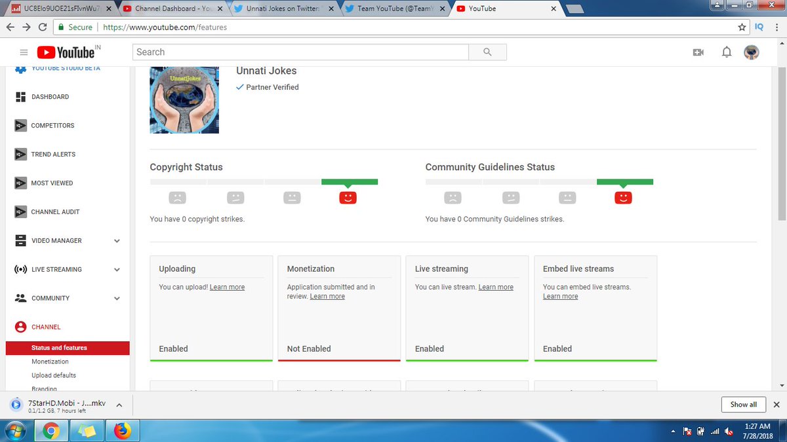The width and height of the screenshot is (787, 442).
Task: Click Learn more in Live streaming card
Action: point(496,287)
